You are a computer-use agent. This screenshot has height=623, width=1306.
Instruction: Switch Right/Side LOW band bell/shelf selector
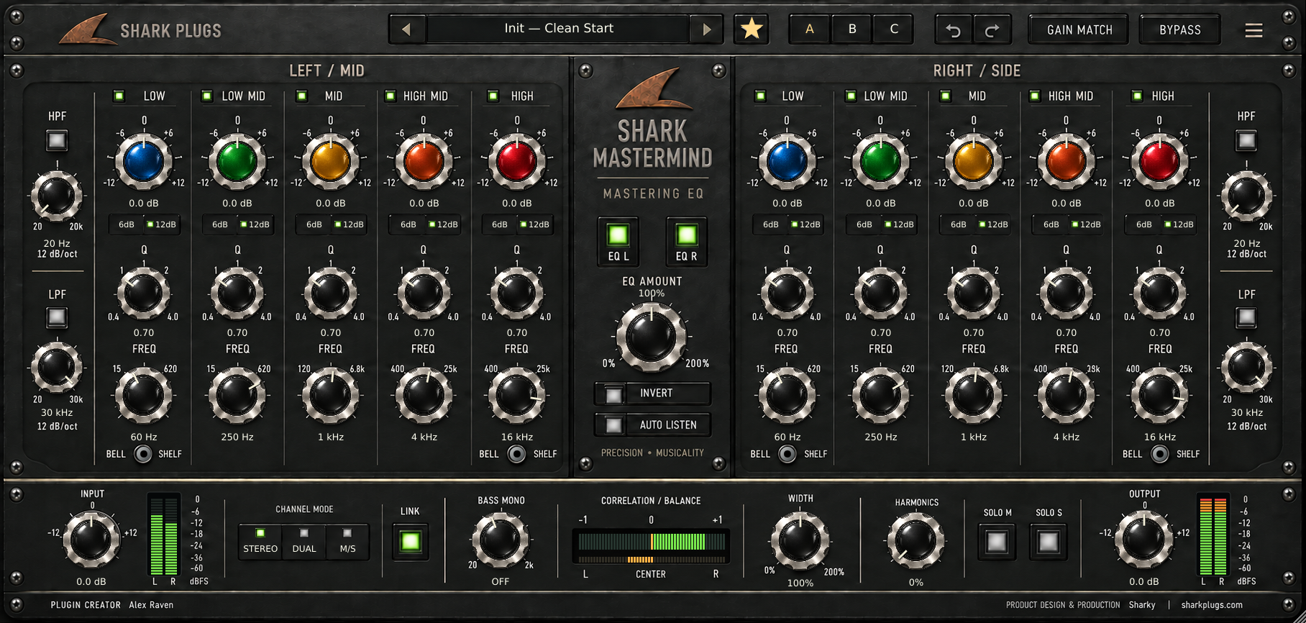click(787, 454)
